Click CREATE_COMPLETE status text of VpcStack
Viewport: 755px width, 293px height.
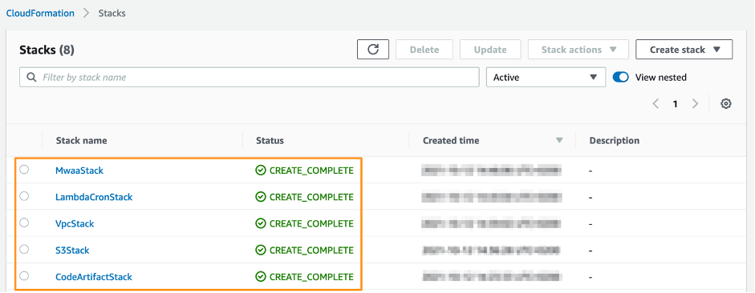(311, 224)
